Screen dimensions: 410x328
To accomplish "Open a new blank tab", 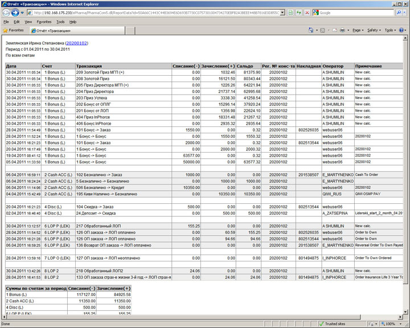I will pos(130,31).
